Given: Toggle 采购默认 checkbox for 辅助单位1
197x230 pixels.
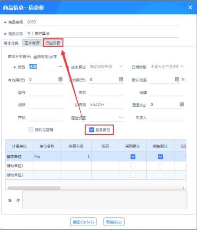Looking at the screenshot, I should 133,166.
